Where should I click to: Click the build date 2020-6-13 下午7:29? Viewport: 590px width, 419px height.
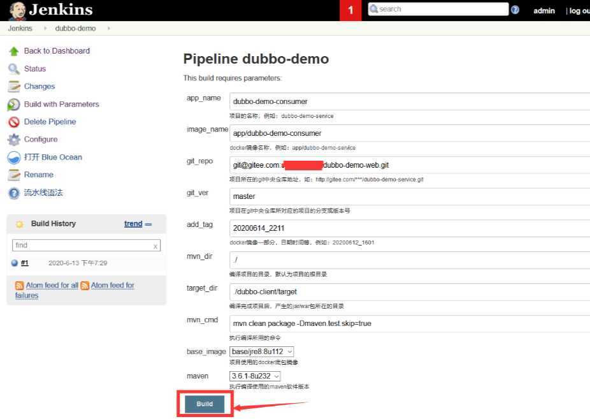coord(78,263)
